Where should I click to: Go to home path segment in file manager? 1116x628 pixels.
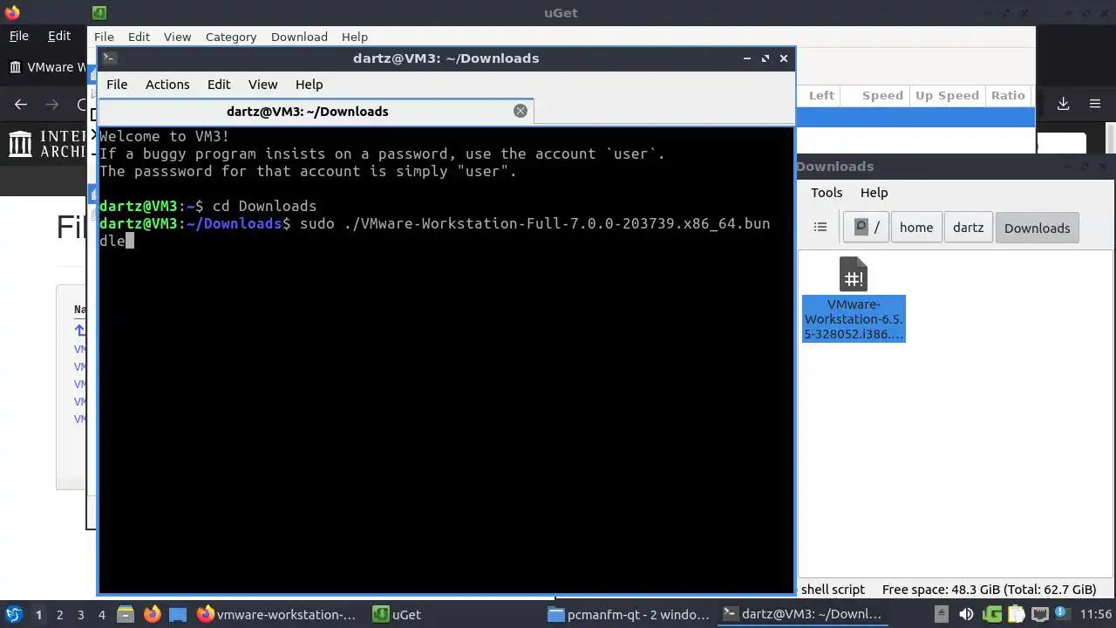pos(916,227)
